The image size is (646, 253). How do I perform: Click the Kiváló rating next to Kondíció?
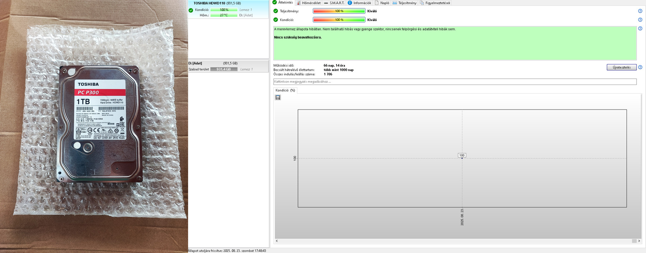[372, 20]
